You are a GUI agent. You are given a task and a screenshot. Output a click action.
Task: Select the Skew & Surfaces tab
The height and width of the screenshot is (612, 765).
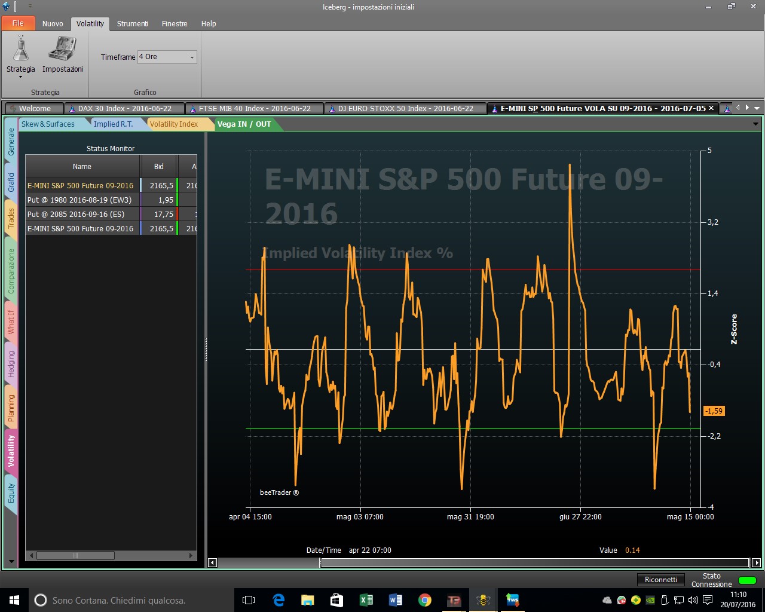pos(48,124)
